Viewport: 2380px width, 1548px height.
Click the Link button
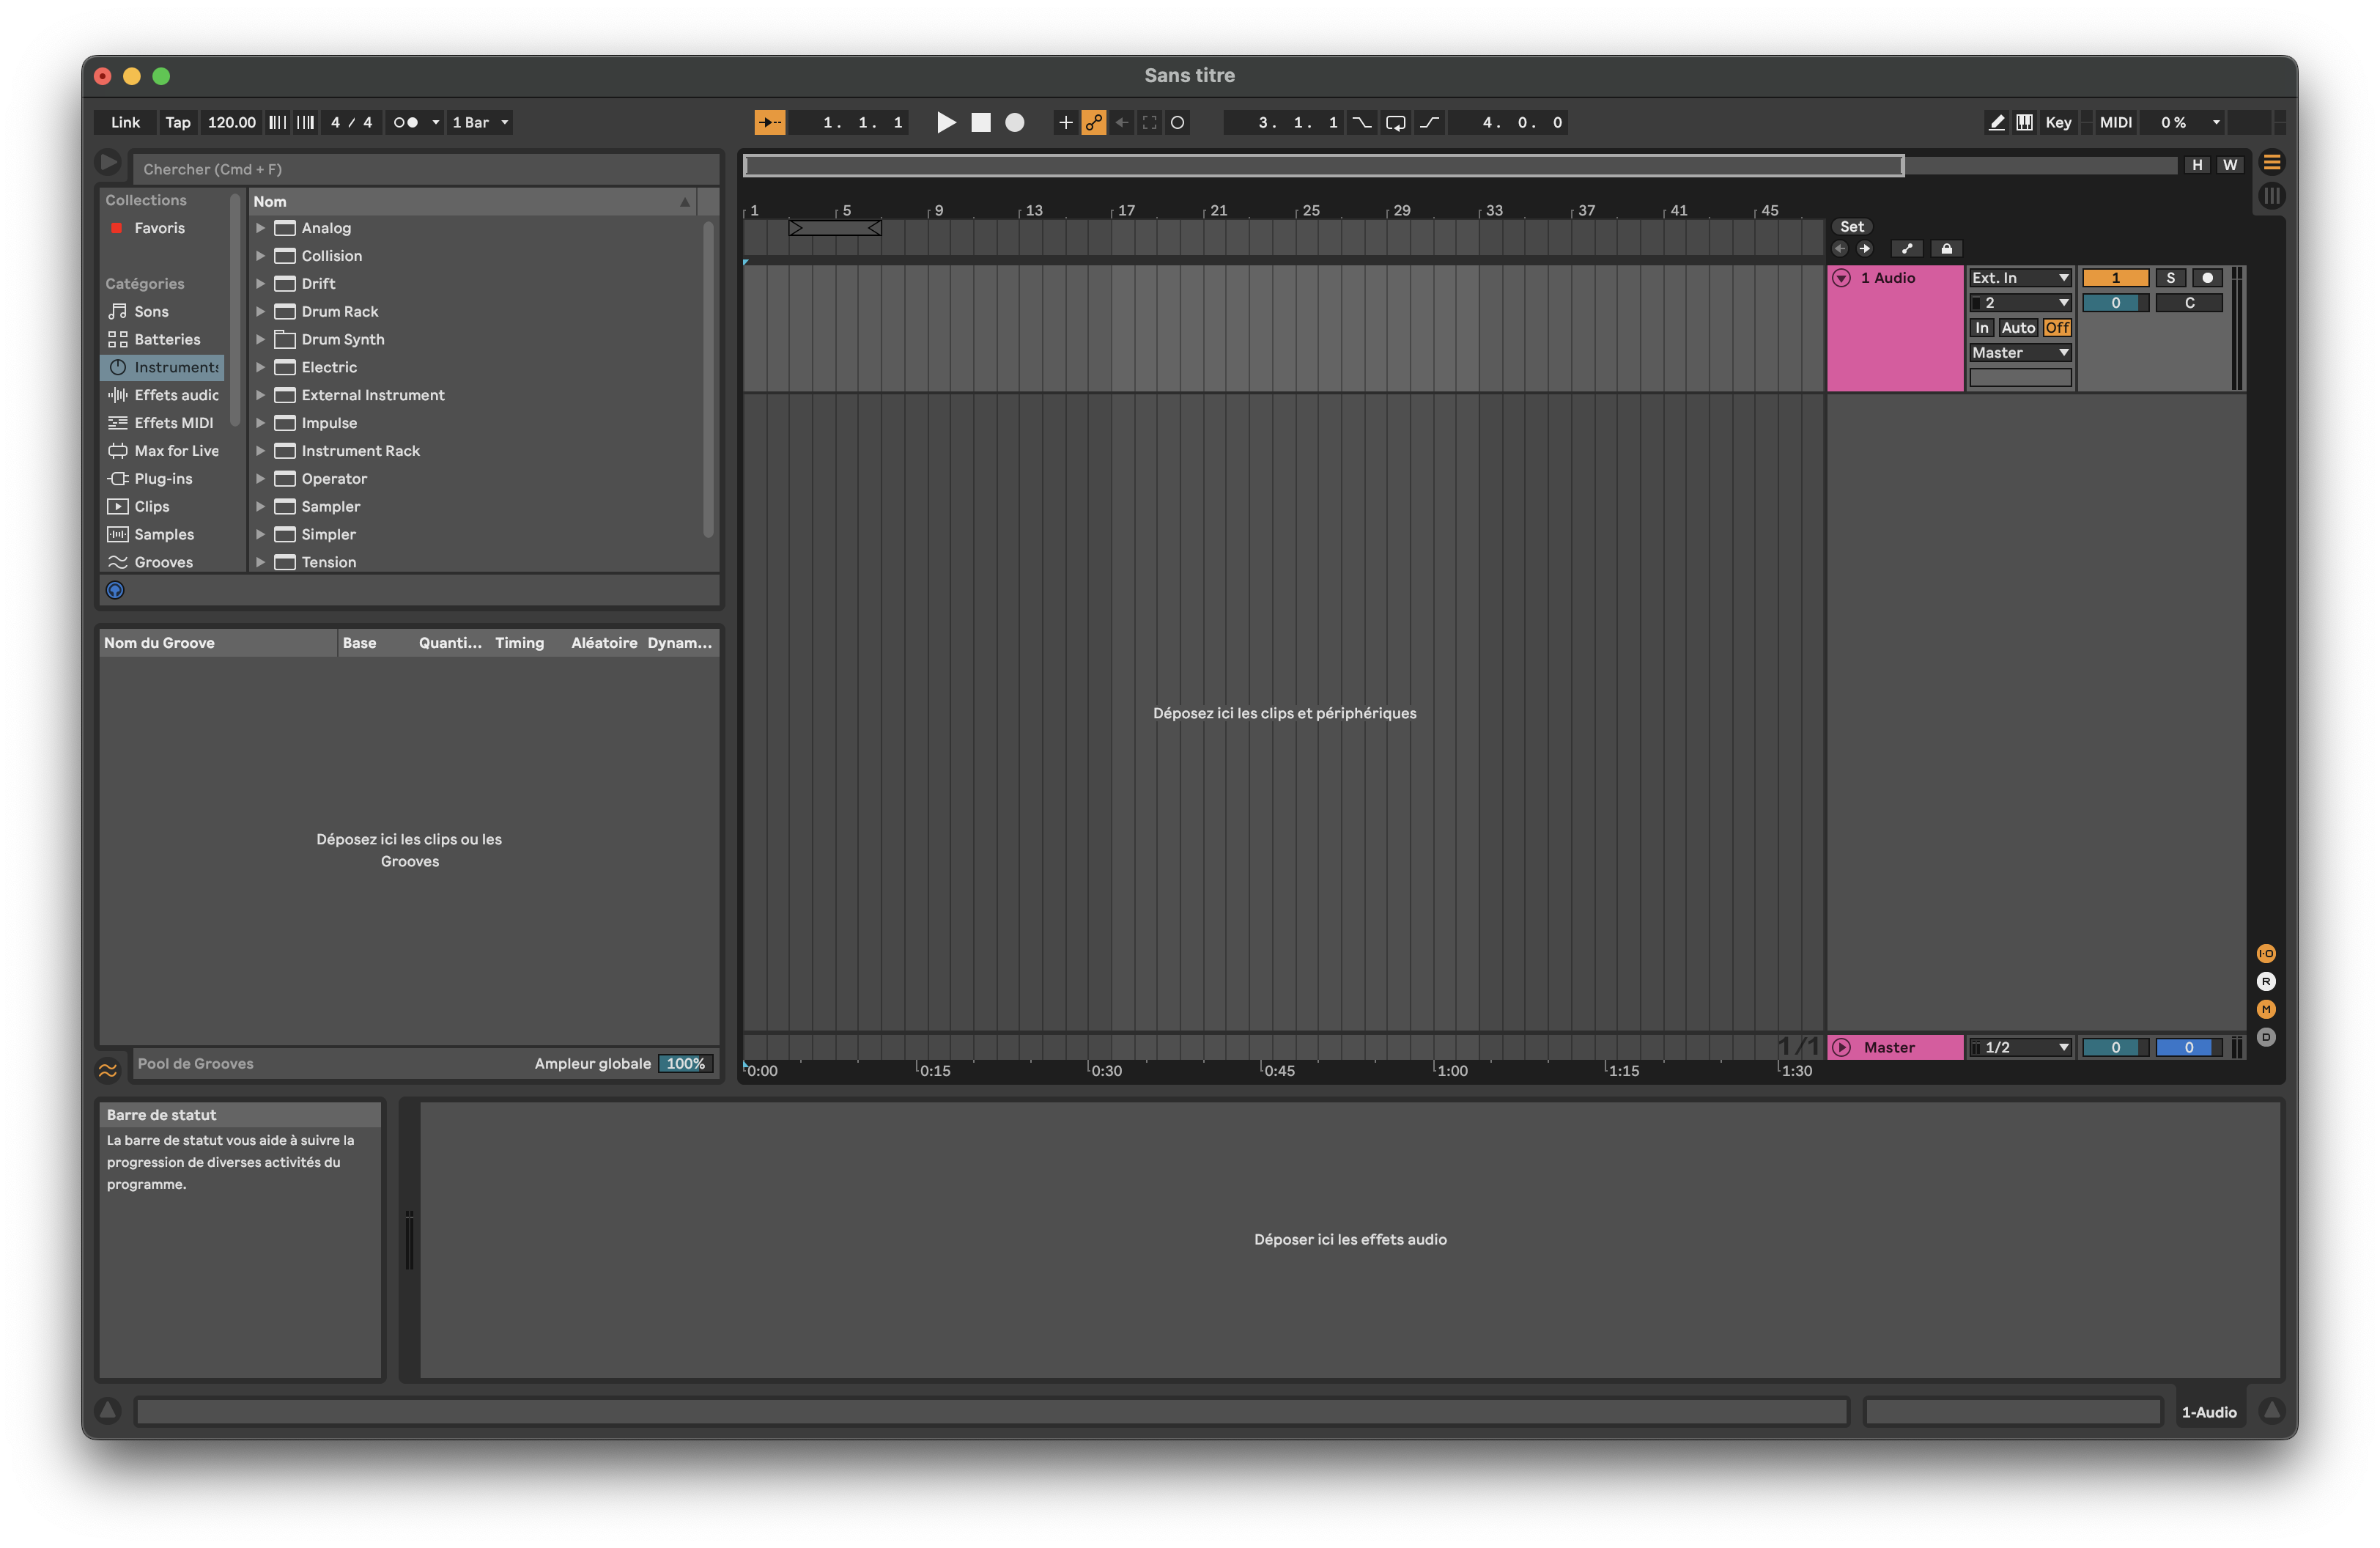[x=125, y=122]
